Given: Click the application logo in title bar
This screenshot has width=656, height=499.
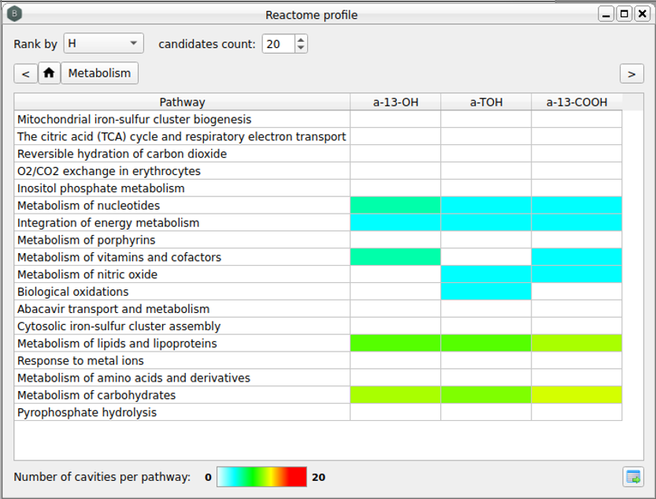Looking at the screenshot, I should [15, 14].
